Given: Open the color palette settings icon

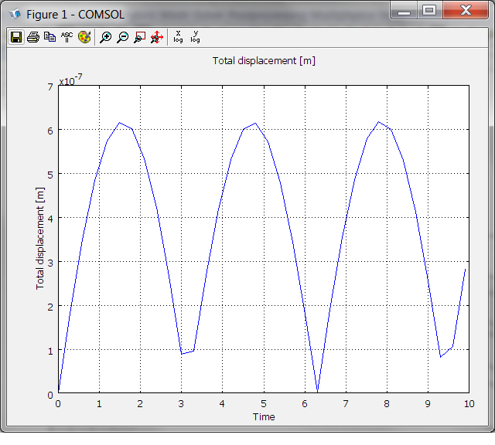Looking at the screenshot, I should [x=84, y=37].
